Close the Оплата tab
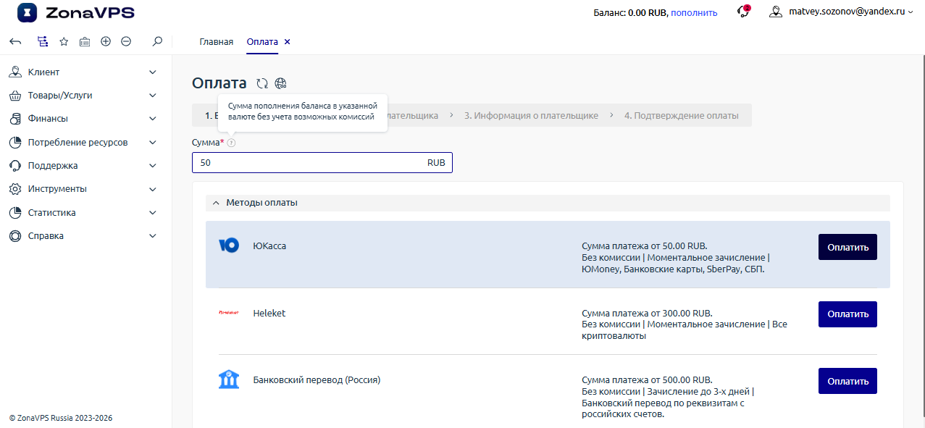Screen dimensions: 925x428 pos(287,42)
